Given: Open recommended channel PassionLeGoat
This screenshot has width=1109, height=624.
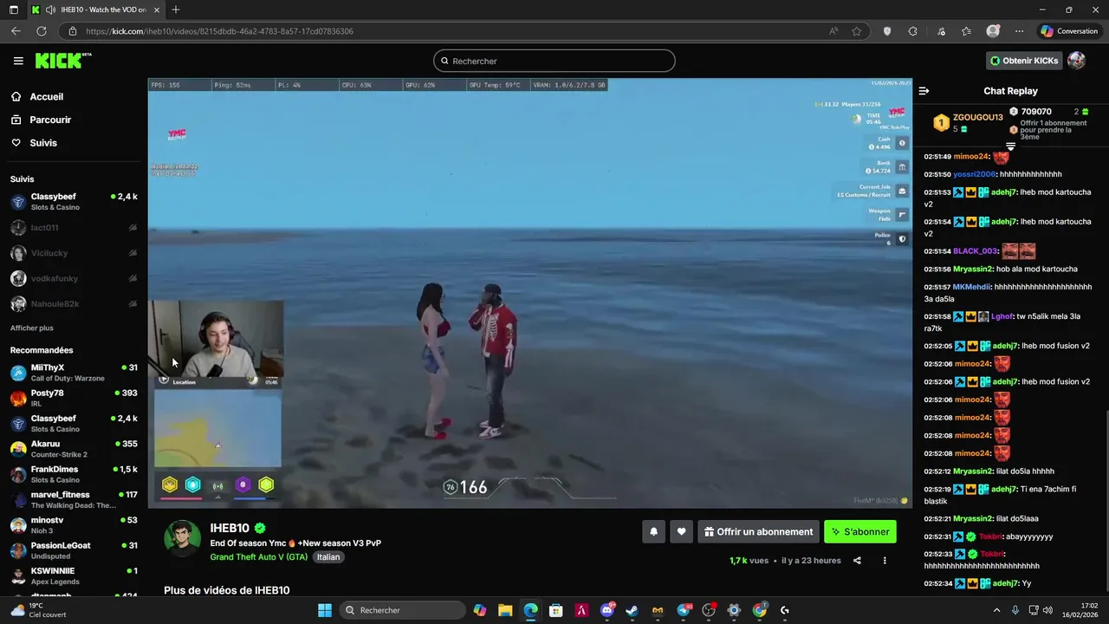Looking at the screenshot, I should click(x=74, y=550).
